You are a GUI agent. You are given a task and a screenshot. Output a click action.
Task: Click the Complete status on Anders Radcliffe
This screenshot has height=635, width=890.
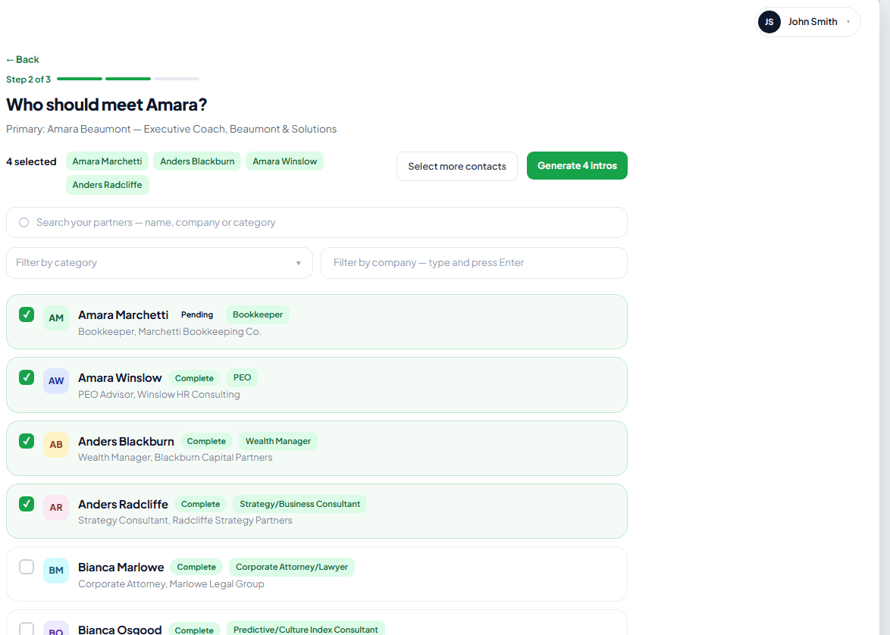(x=200, y=504)
